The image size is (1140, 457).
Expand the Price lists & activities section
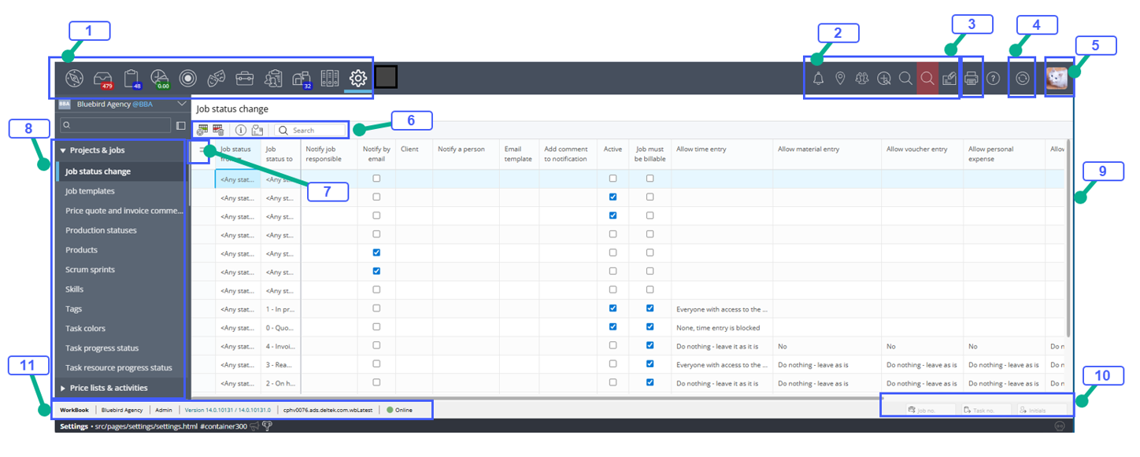(63, 388)
